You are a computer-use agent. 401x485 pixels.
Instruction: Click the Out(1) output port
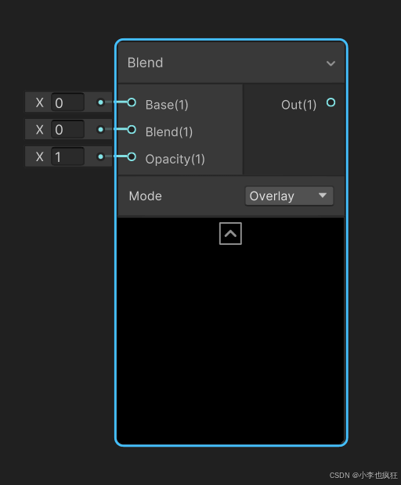coord(331,102)
